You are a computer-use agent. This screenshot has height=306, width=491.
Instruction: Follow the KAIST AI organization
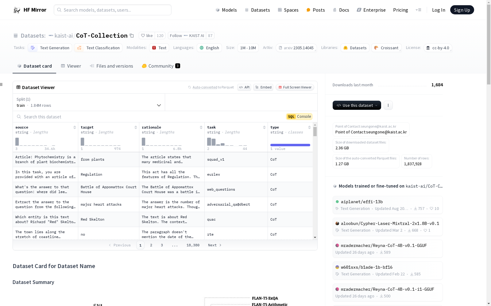click(187, 35)
